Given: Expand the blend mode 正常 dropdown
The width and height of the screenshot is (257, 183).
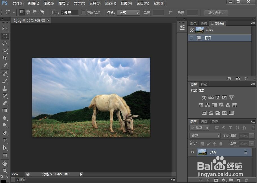Looking at the screenshot, I should click(205, 136).
